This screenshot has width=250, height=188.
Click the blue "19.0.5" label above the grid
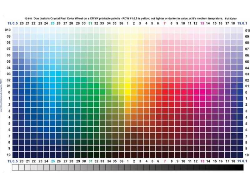(x=12, y=23)
